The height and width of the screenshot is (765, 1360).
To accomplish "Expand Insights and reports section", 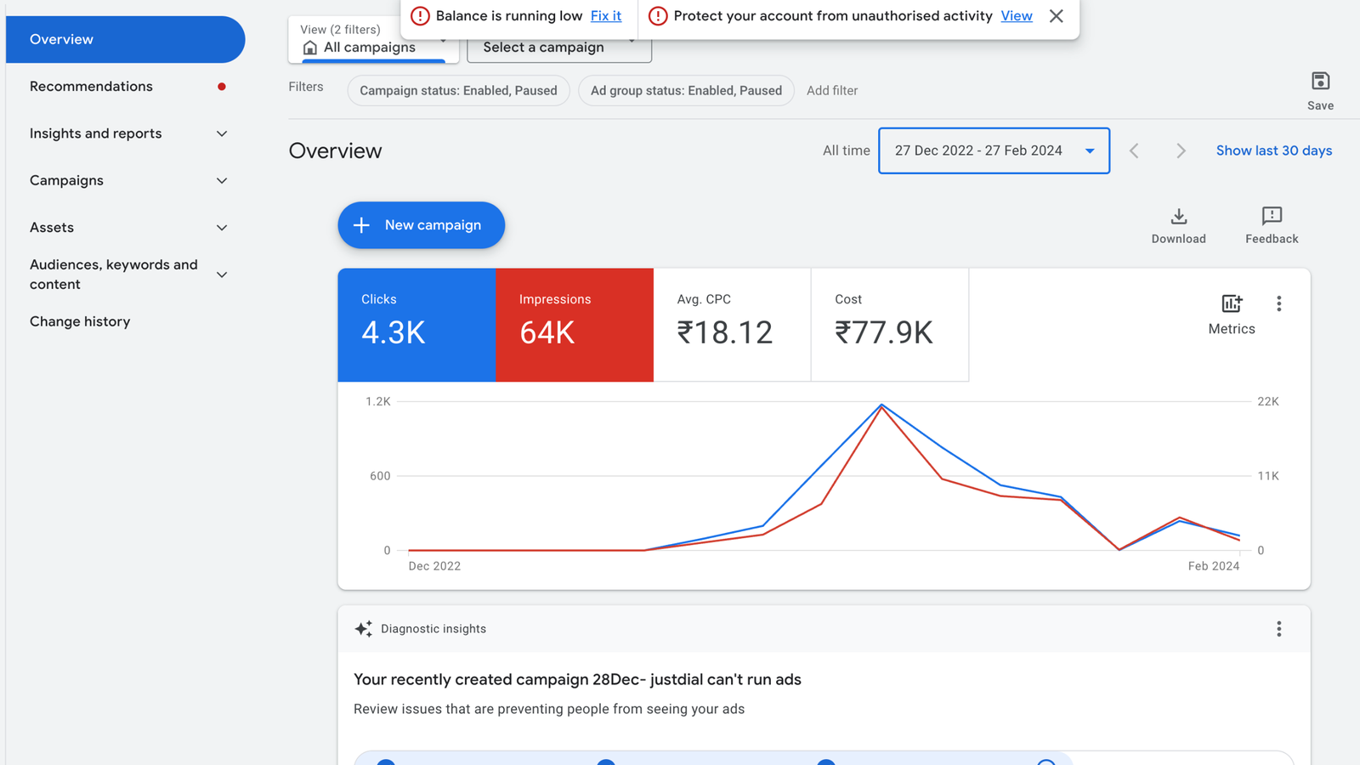I will point(125,133).
